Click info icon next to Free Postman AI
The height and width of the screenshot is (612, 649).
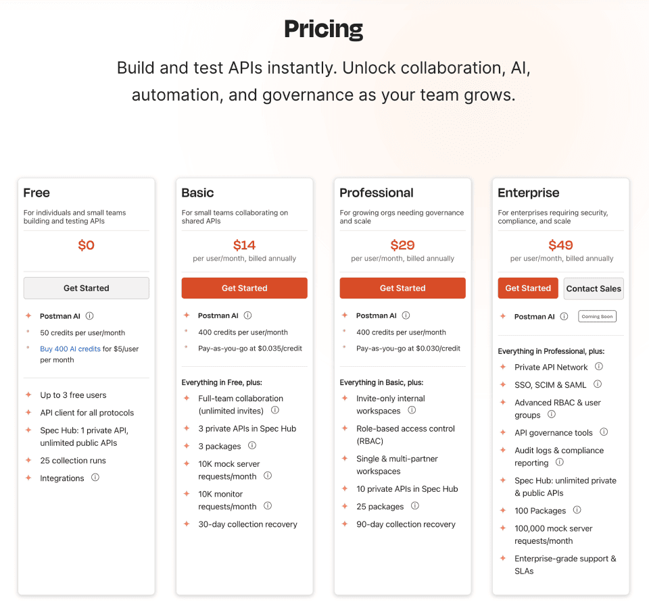point(89,316)
